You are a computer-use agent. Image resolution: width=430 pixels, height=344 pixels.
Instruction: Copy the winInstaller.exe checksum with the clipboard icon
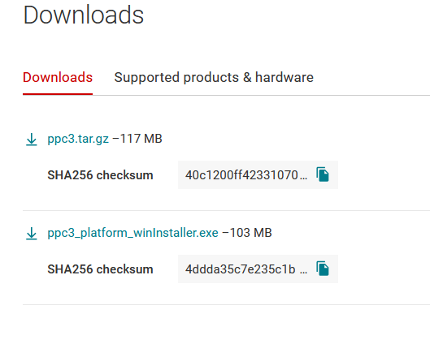point(323,269)
